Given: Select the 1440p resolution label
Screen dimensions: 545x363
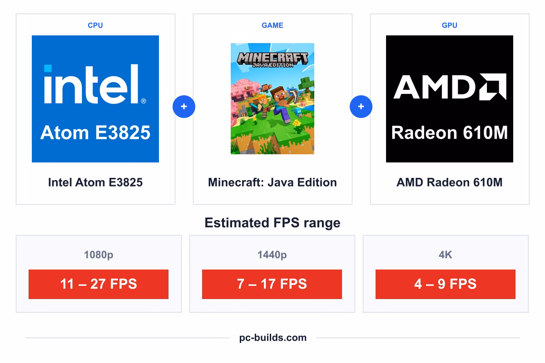Looking at the screenshot, I should (272, 255).
